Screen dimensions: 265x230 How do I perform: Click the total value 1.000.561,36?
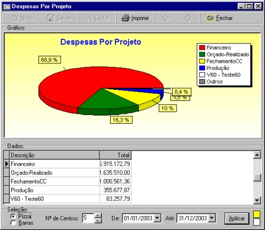click(x=115, y=181)
